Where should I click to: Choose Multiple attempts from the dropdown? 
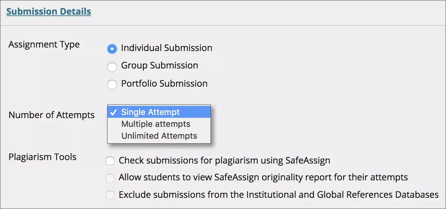pos(155,124)
